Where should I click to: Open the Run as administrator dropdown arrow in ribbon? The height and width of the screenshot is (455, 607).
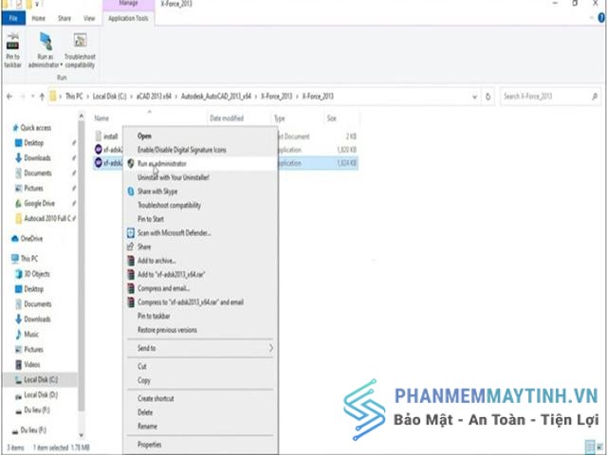[62, 65]
